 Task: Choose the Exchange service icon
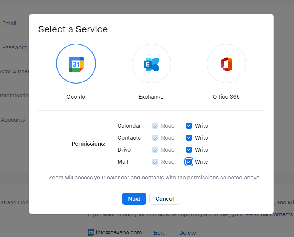(x=151, y=64)
